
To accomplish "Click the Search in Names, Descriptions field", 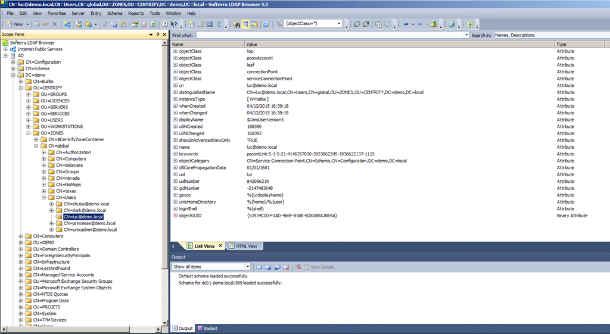I will [x=552, y=35].
